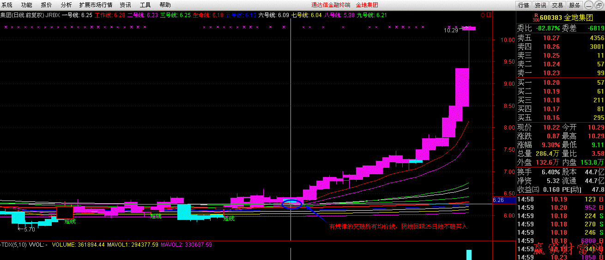Screen dimensions: 605x260
Task: Click the 卖一 ask price 10.23 row
Action: click(x=561, y=73)
